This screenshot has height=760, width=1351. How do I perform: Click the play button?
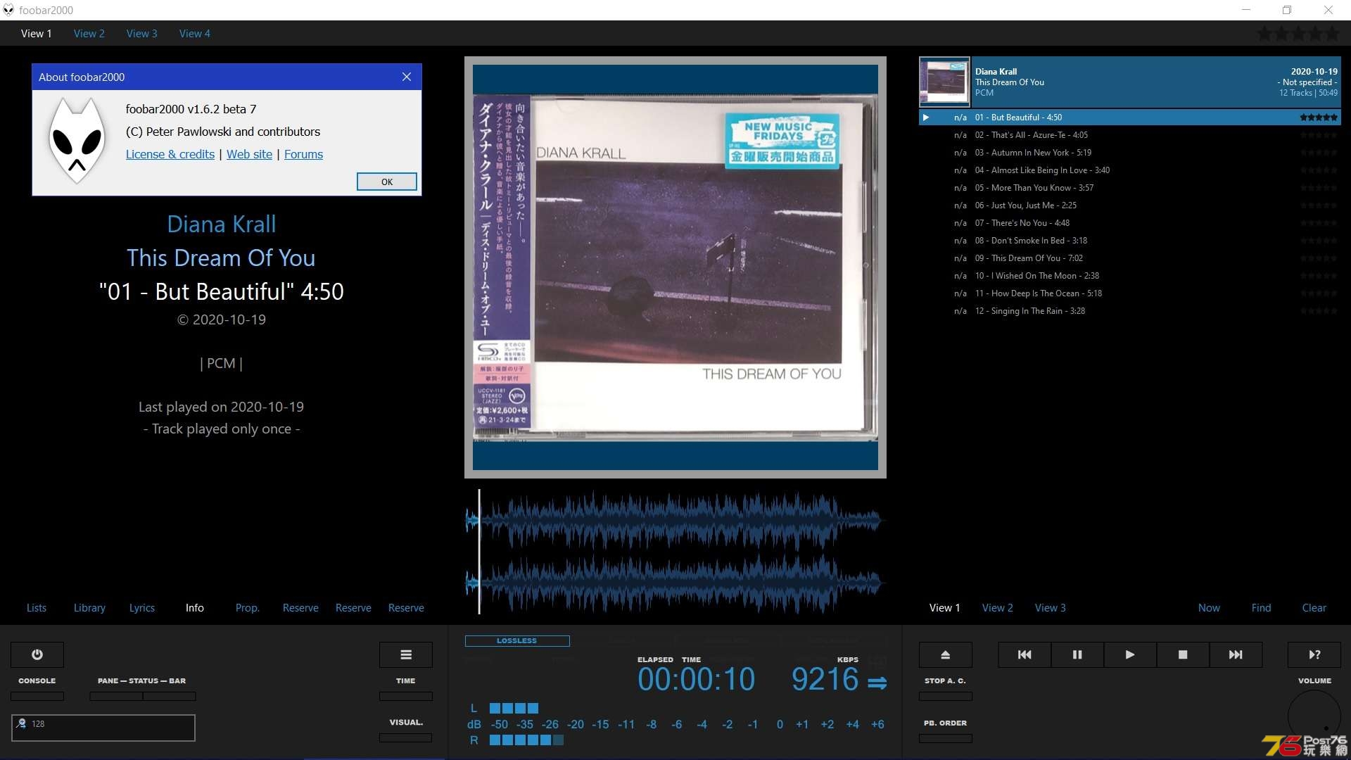[x=1130, y=654]
